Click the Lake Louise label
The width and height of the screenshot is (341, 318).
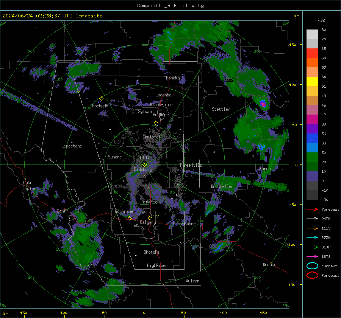29,186
